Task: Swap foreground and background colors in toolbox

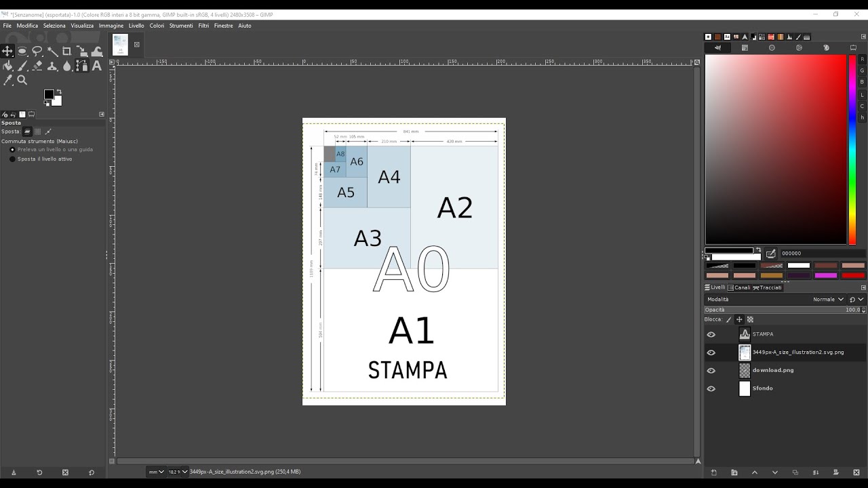Action: pos(59,92)
